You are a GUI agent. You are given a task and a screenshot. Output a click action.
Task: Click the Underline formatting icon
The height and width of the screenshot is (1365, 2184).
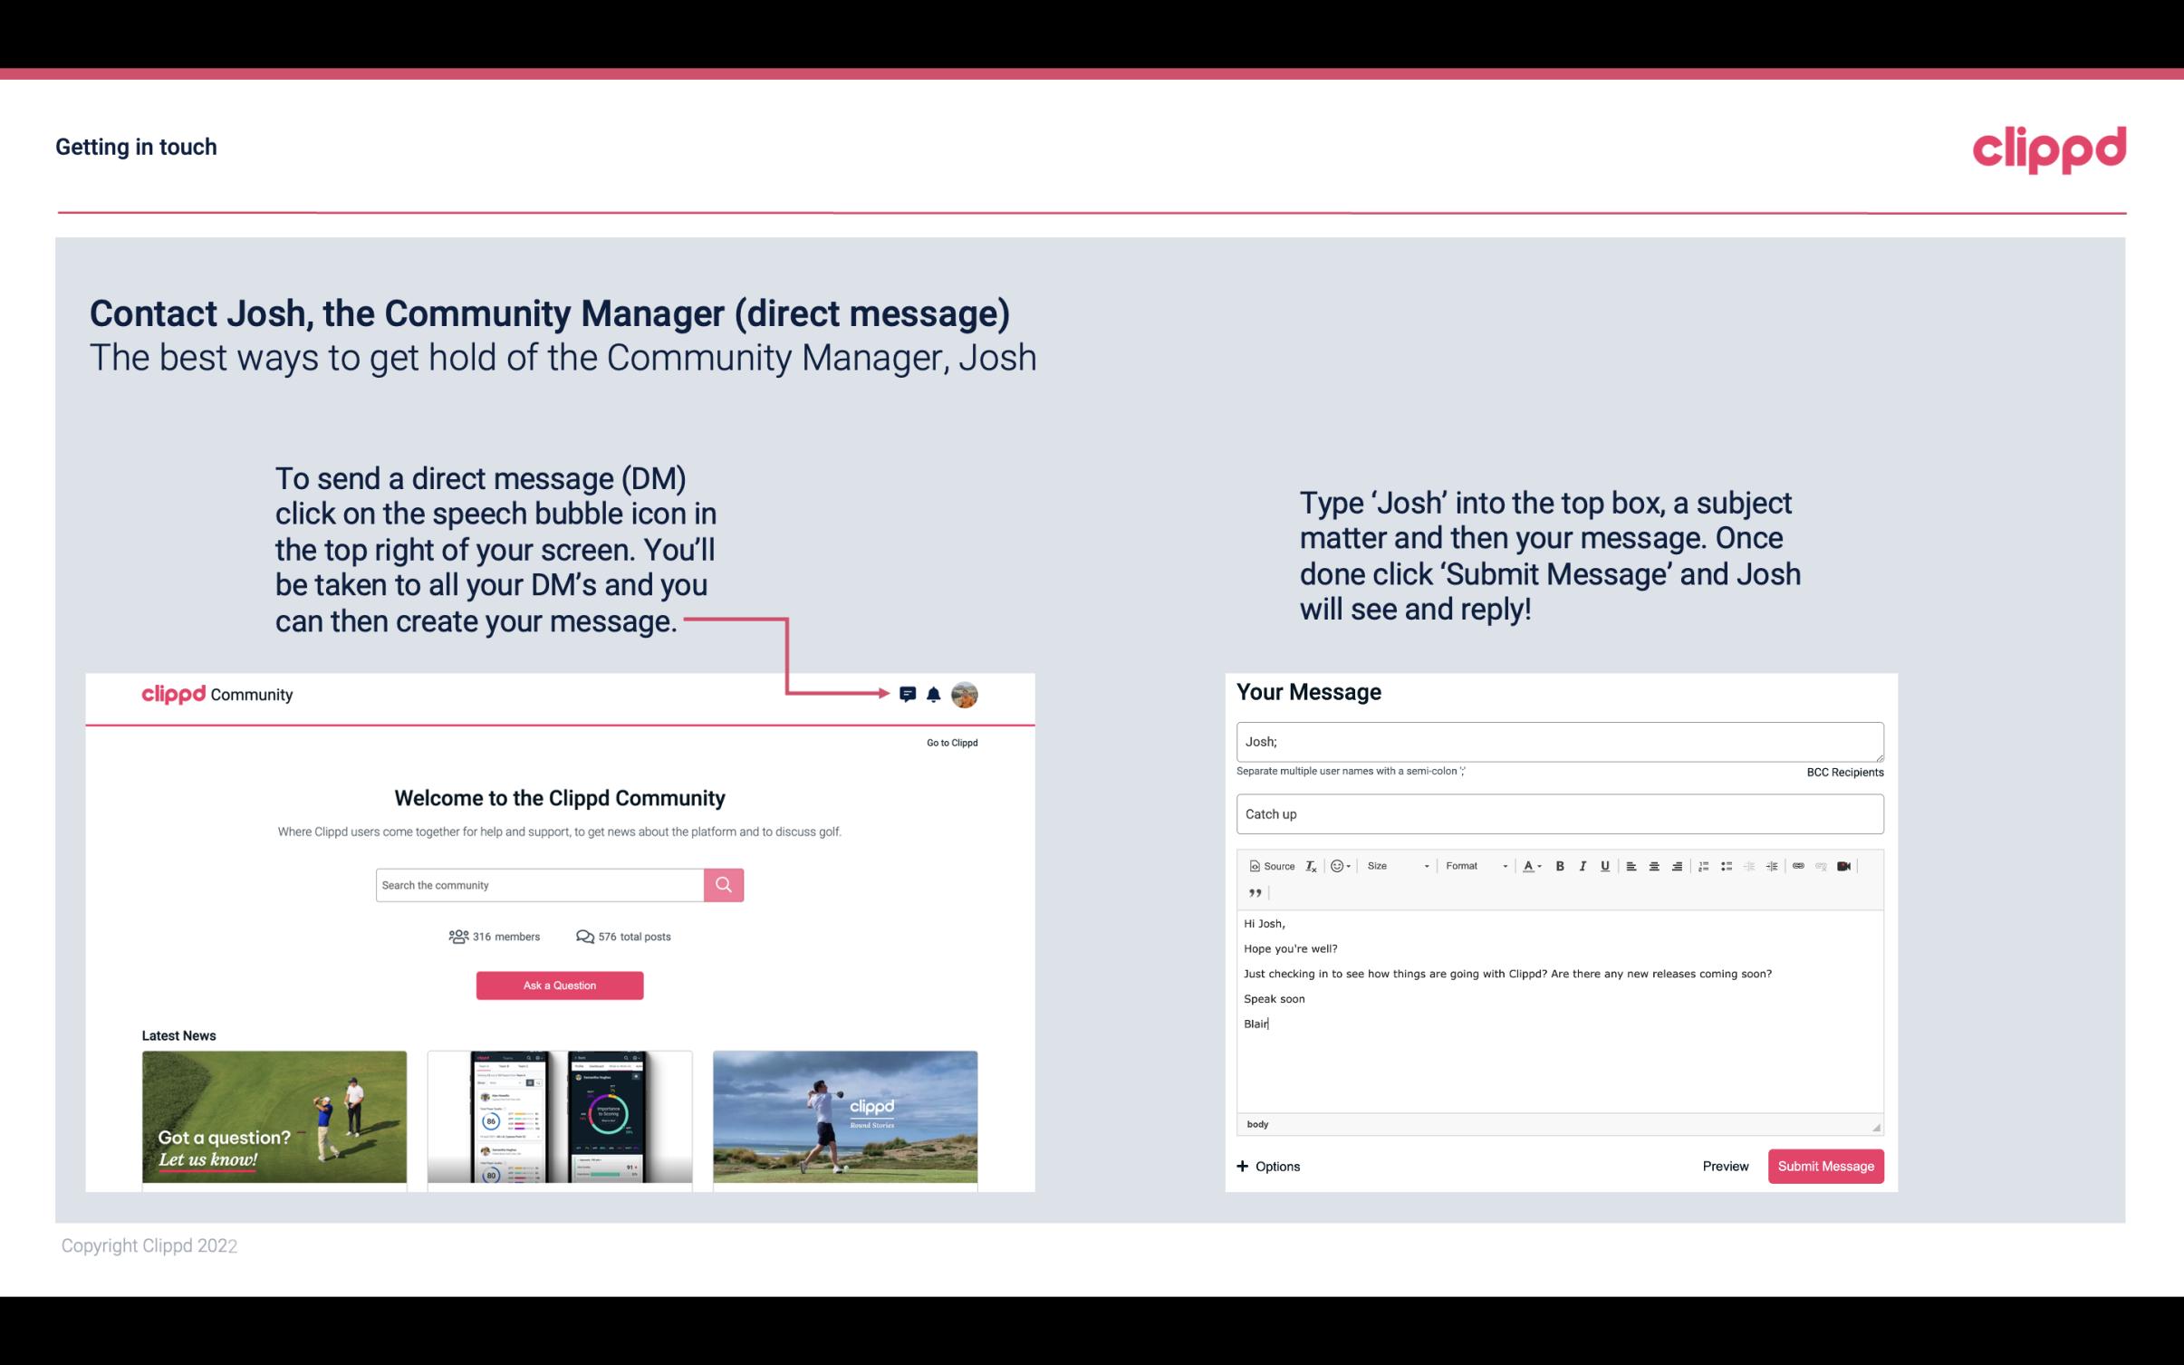[x=1605, y=867]
